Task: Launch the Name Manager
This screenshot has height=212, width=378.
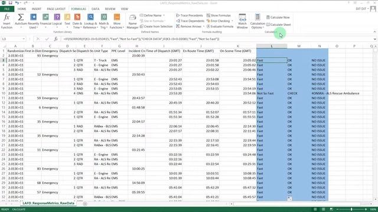Action: 132,22
